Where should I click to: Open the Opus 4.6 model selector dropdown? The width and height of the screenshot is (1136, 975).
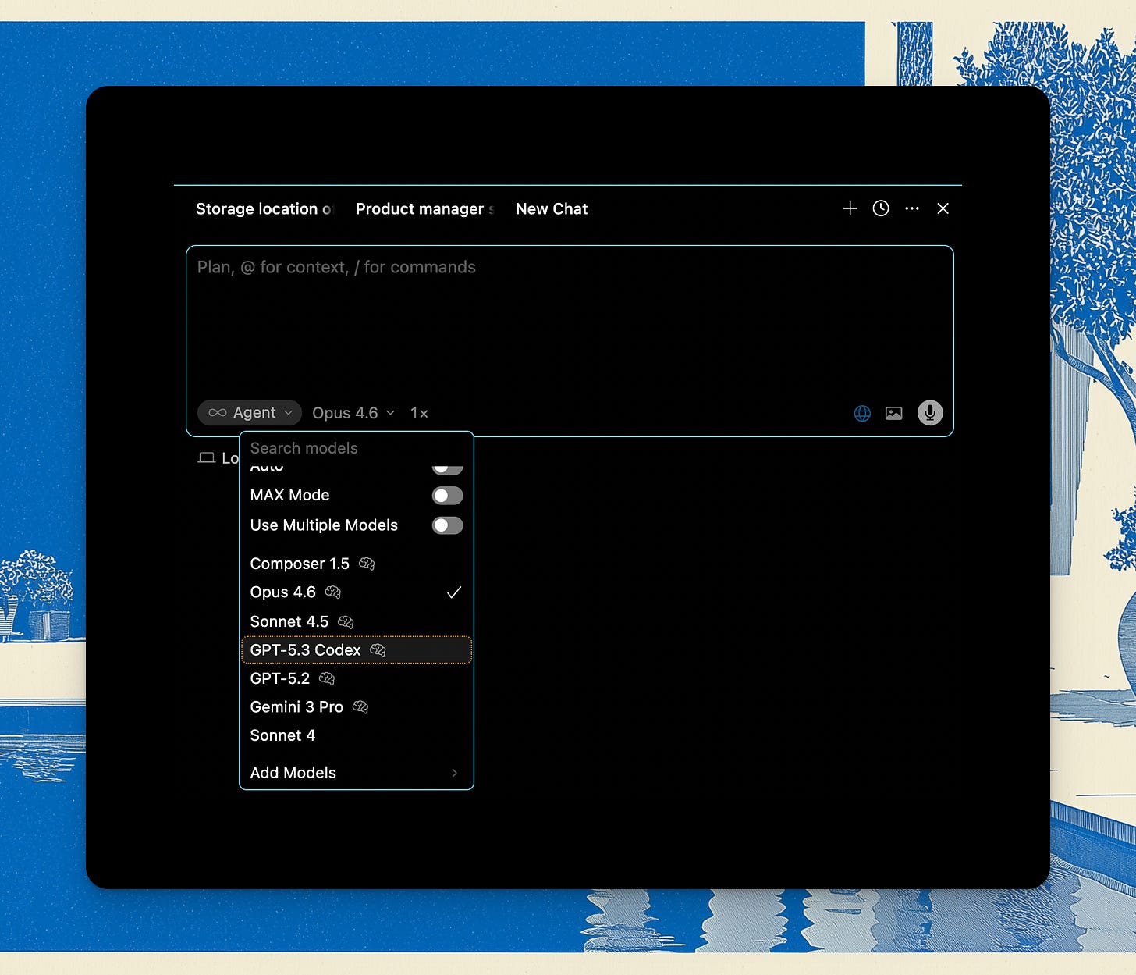coord(353,413)
